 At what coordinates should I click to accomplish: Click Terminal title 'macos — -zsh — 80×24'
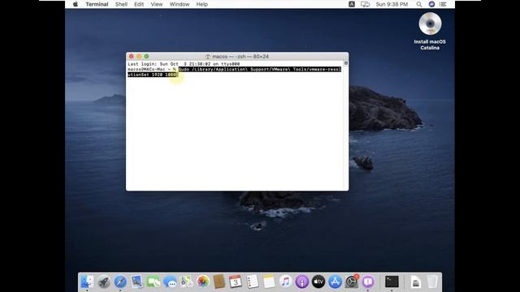tap(240, 57)
